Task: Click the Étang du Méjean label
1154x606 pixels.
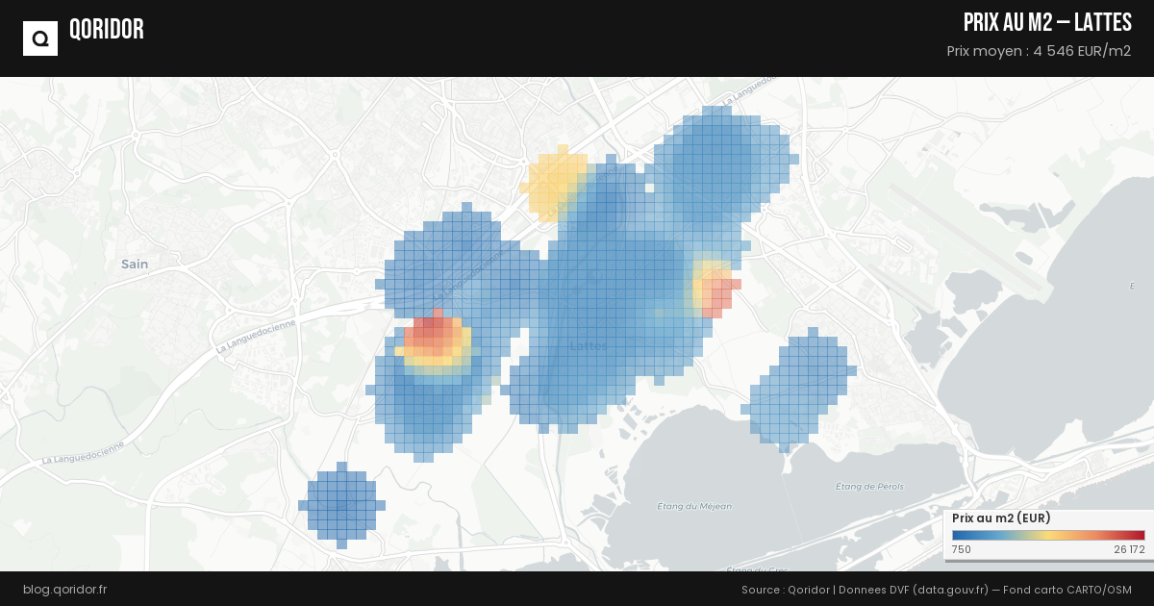Action: (693, 506)
